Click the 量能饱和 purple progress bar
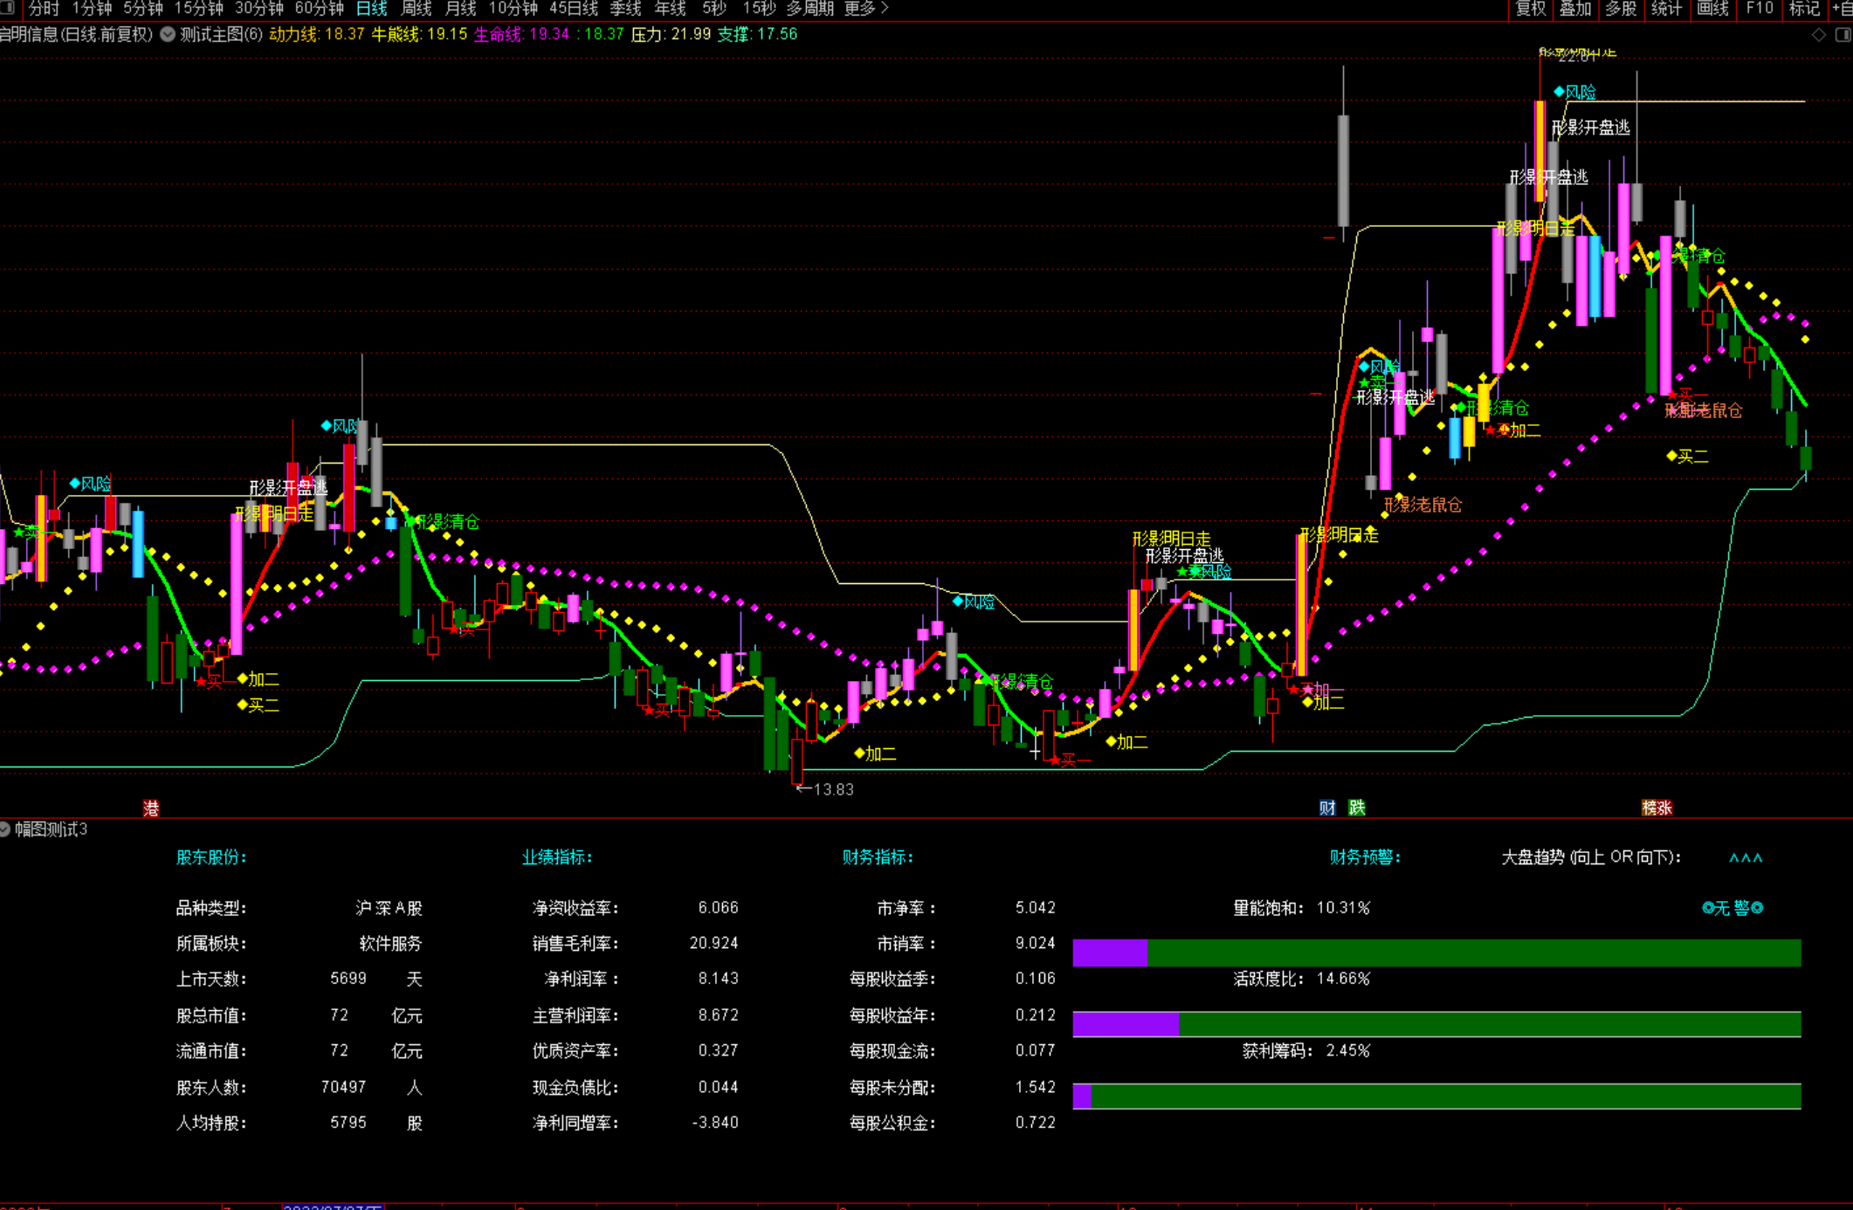This screenshot has width=1853, height=1210. coord(1110,952)
